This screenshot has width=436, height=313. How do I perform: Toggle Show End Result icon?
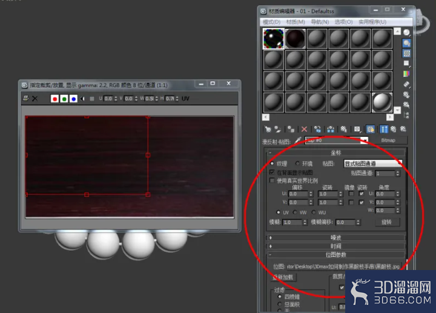[x=384, y=129]
